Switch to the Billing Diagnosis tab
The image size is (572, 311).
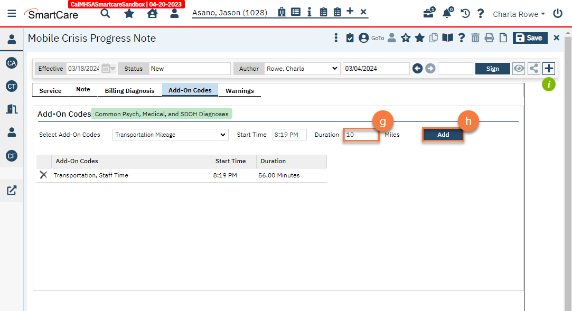129,91
